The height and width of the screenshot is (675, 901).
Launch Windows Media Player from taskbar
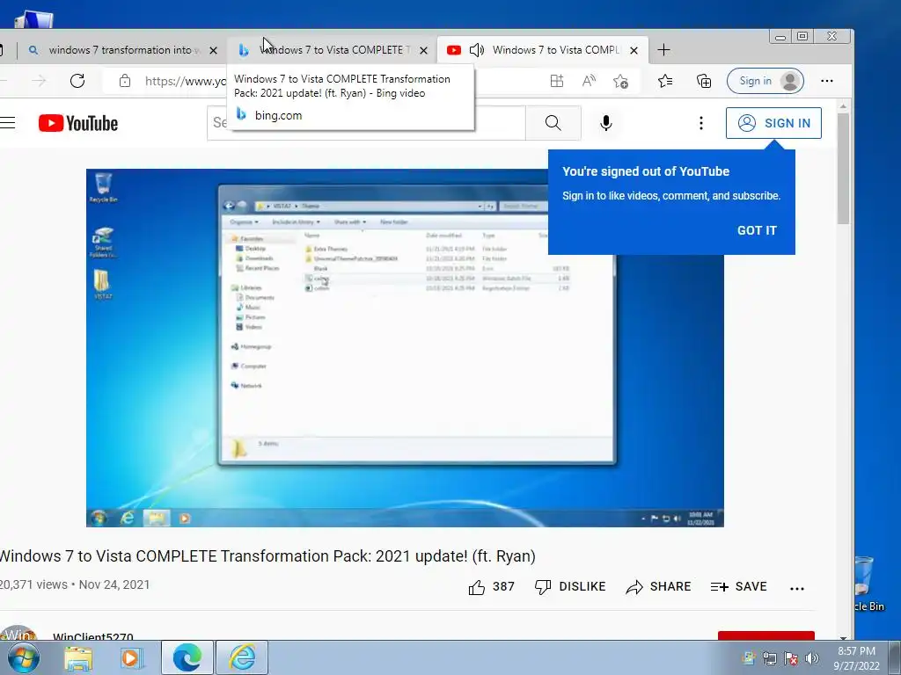(x=132, y=657)
